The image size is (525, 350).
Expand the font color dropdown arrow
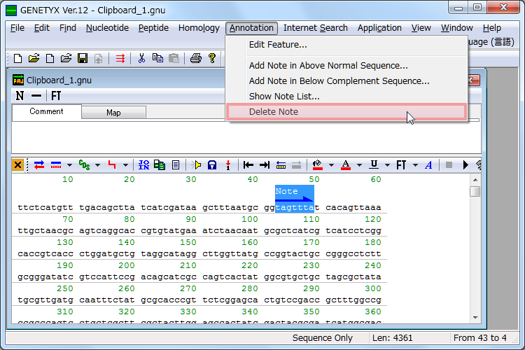click(x=359, y=164)
